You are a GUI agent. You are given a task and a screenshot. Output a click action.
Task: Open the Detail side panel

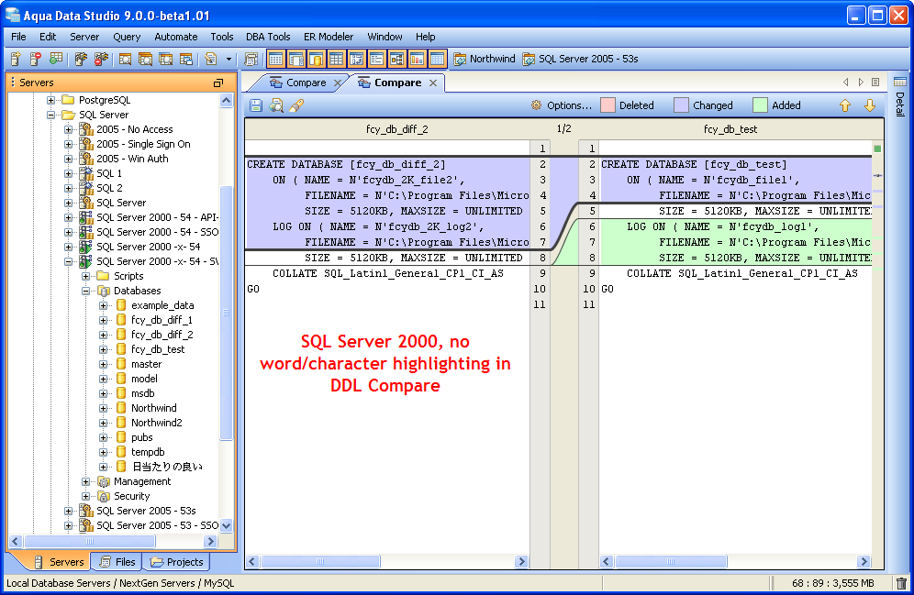click(x=900, y=97)
